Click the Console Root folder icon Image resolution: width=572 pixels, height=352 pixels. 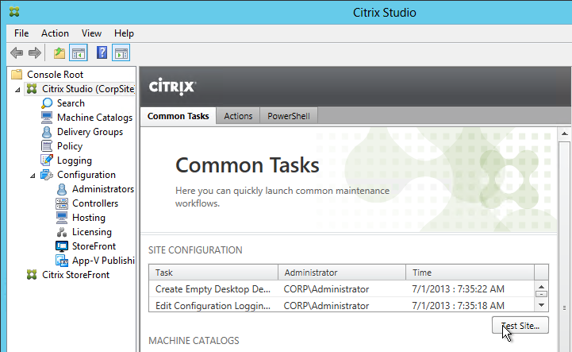[x=17, y=75]
